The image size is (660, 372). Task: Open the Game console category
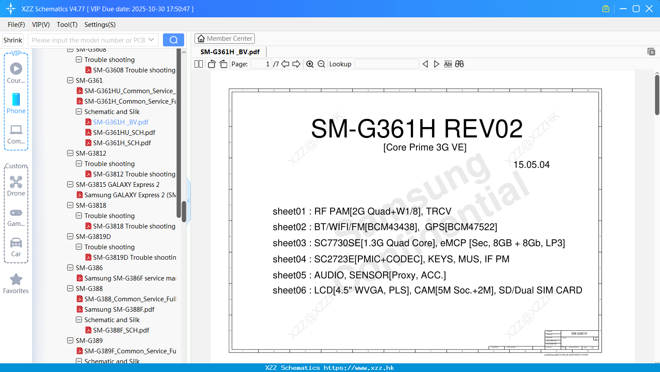click(x=16, y=217)
